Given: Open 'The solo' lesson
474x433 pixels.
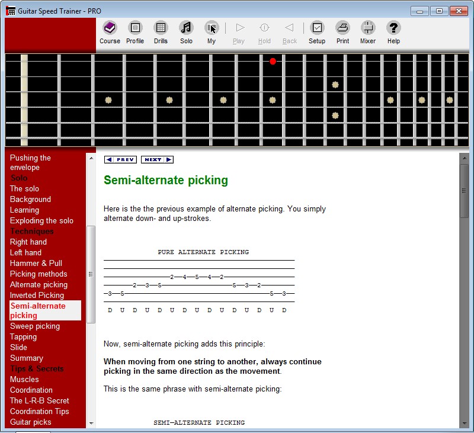Looking at the screenshot, I should 24,188.
